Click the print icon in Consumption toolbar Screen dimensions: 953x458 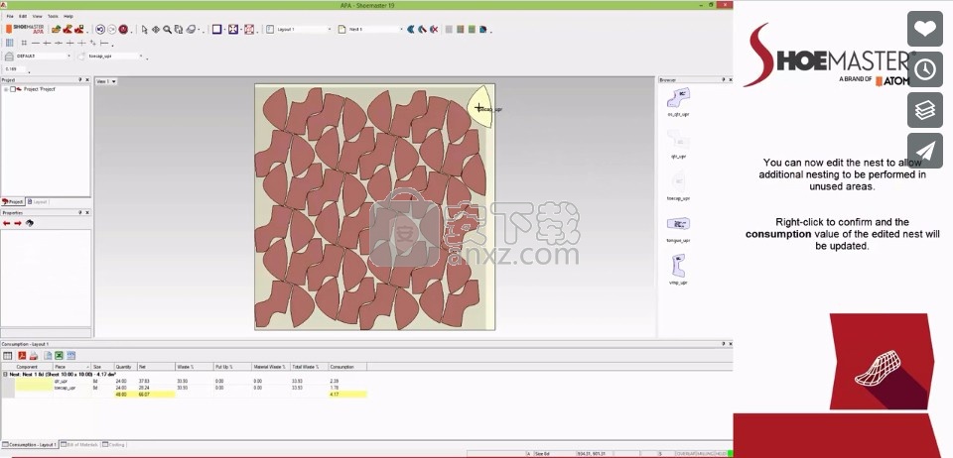point(34,356)
